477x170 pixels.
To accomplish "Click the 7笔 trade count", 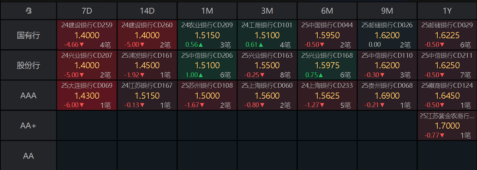I will (x=465, y=75).
